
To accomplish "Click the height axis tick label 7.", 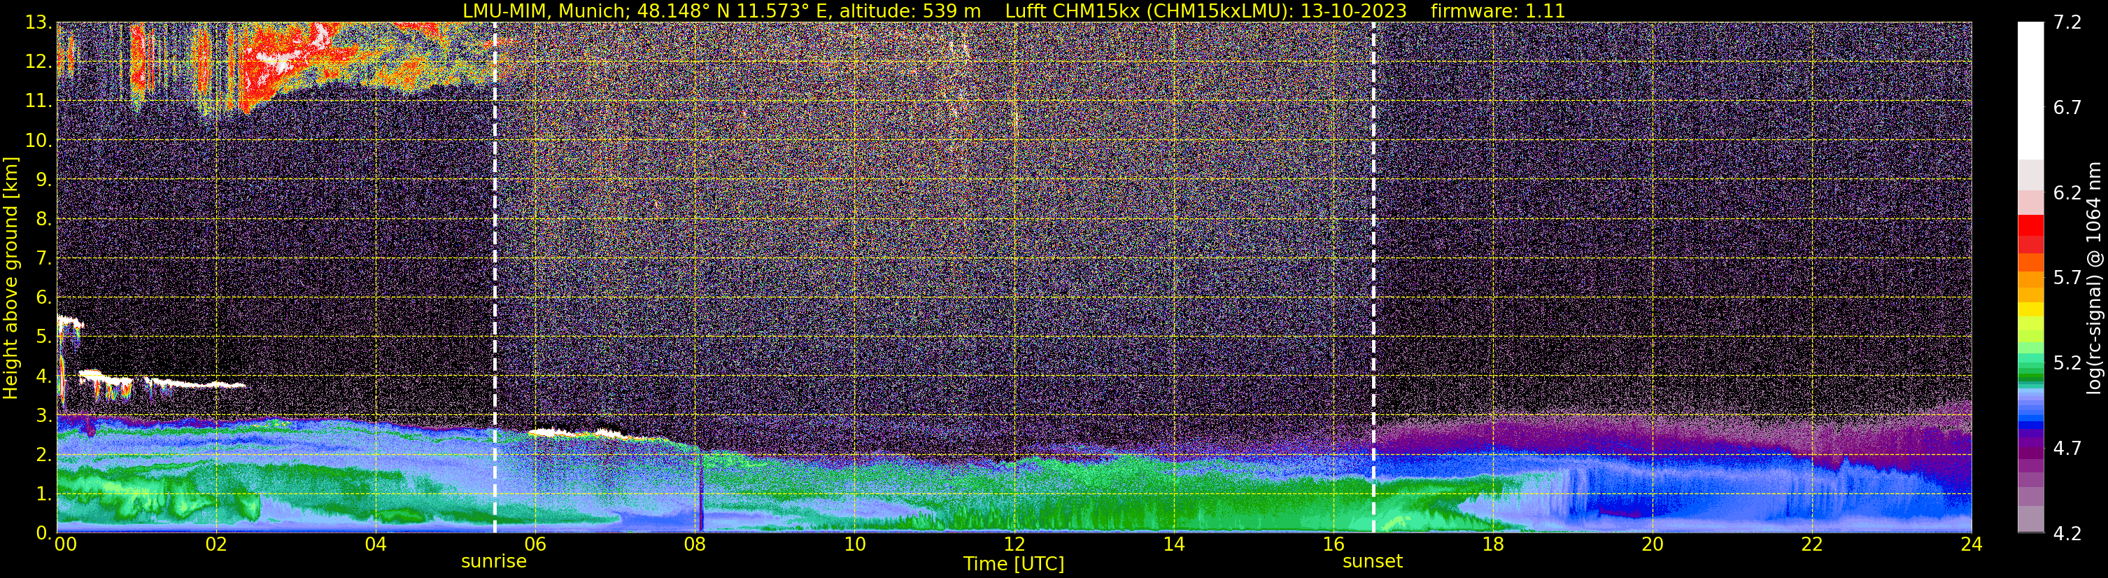I will tap(43, 258).
